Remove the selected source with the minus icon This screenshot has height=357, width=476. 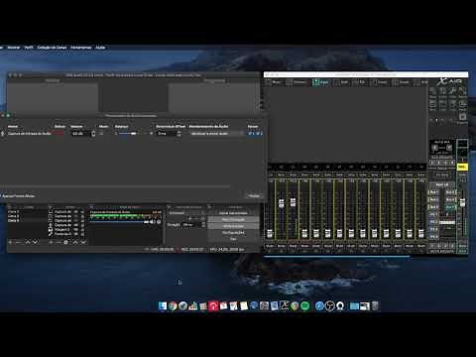click(59, 242)
